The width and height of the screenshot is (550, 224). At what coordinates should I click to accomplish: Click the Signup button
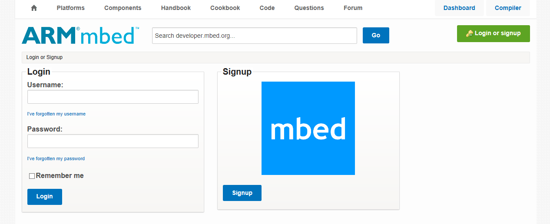tap(242, 193)
